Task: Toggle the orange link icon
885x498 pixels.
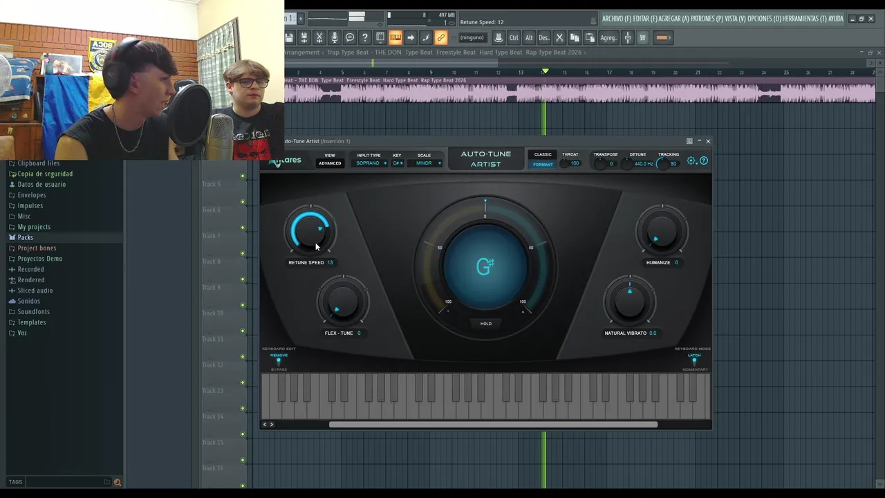Action: pos(441,37)
